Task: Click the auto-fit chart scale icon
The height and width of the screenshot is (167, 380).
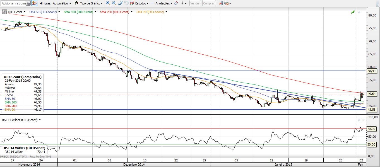Action: click(120, 3)
